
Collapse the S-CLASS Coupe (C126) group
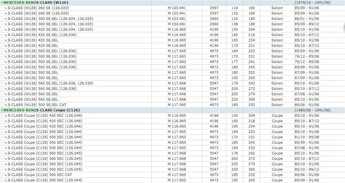pyautogui.click(x=2, y=110)
